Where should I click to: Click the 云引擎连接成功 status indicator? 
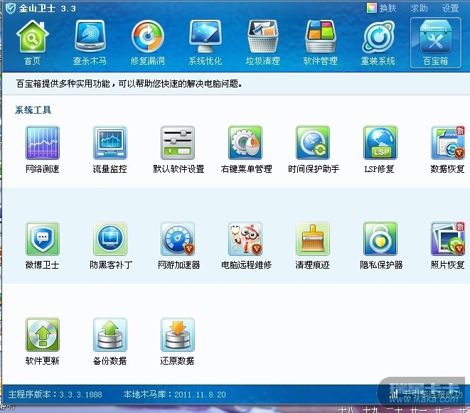[x=426, y=394]
